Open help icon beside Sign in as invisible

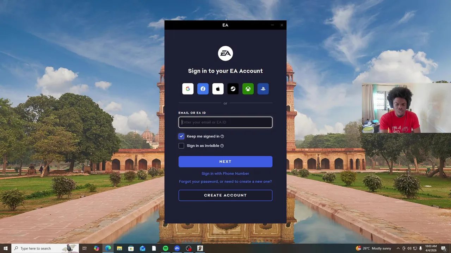pyautogui.click(x=222, y=146)
